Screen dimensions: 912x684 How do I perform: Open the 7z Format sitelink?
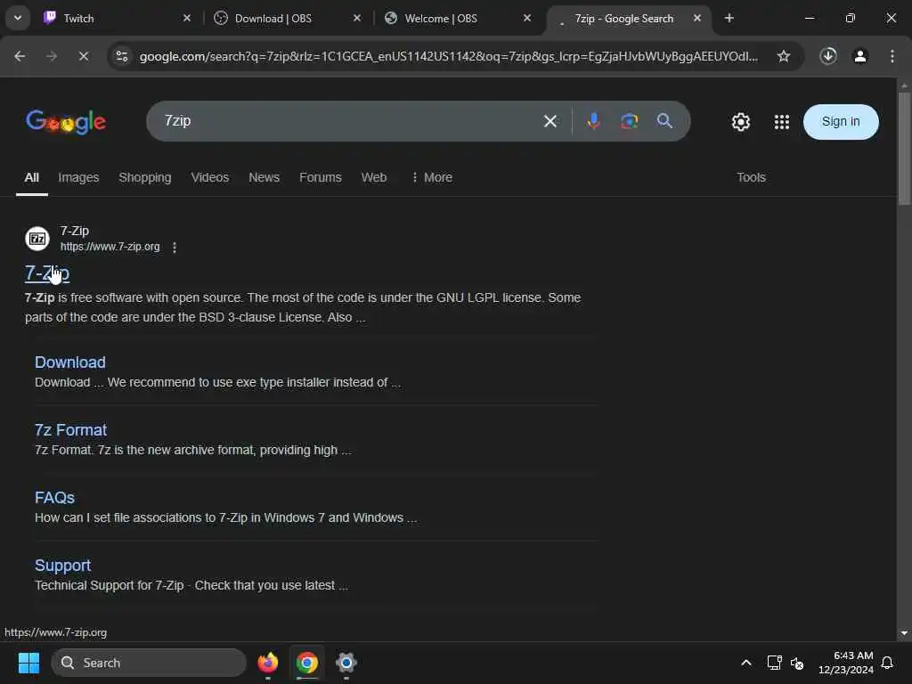point(71,430)
